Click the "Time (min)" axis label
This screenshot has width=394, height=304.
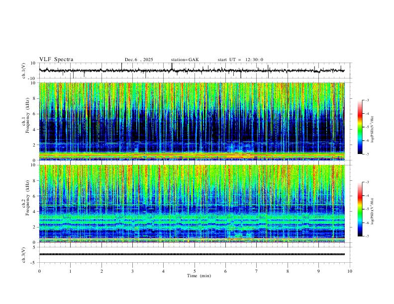point(199,276)
